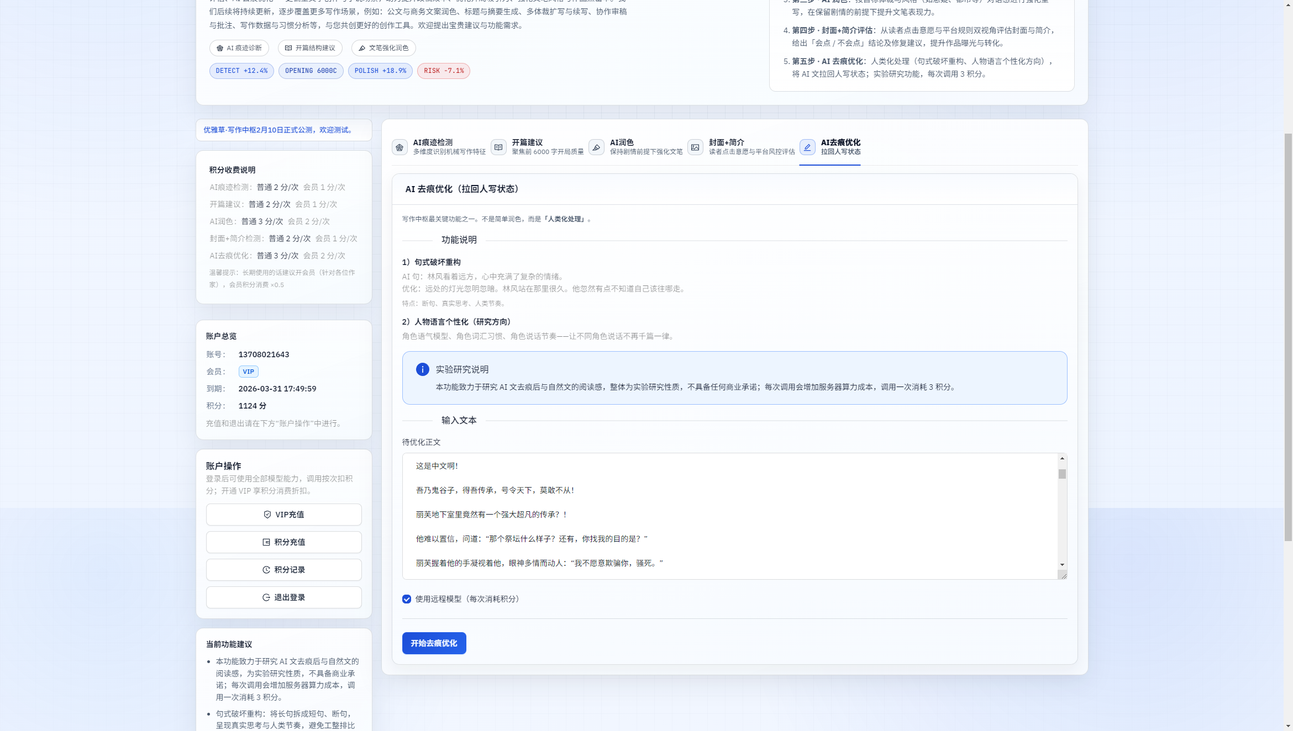Click the blue info icon beside 实验研究说明
This screenshot has height=731, width=1293.
(x=422, y=369)
